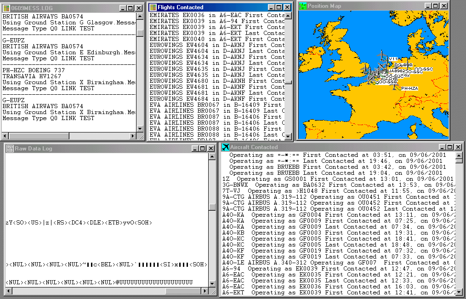Select the 'EVA AIRLINES BR0088 in B-16406 Last' row
The height and width of the screenshot is (299, 466).
[217, 135]
